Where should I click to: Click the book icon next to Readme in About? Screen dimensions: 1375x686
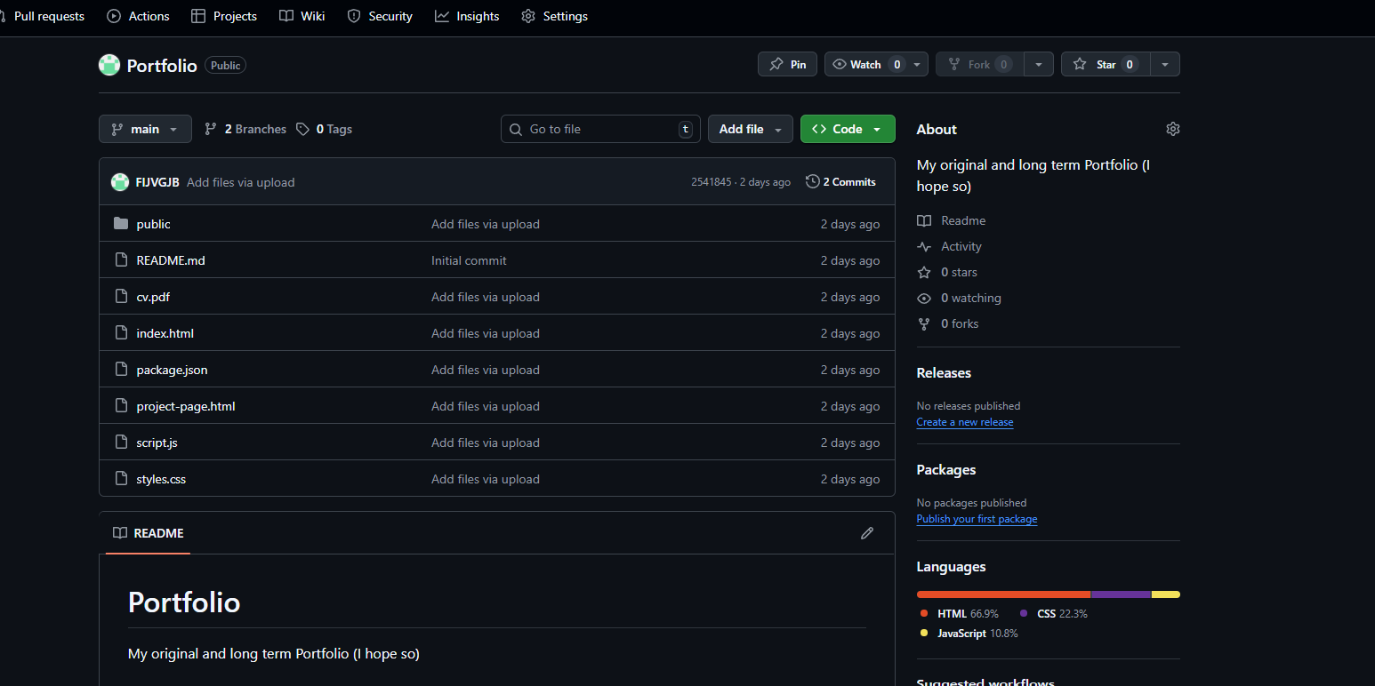click(x=924, y=220)
